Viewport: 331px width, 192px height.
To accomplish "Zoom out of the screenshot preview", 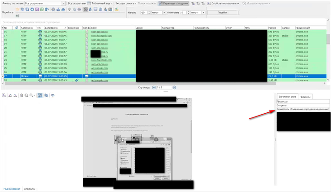I will [26, 95].
